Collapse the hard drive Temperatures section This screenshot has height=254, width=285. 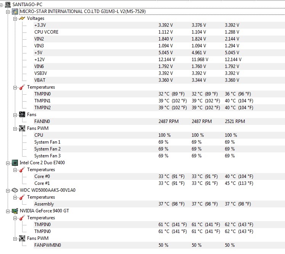click(15, 197)
